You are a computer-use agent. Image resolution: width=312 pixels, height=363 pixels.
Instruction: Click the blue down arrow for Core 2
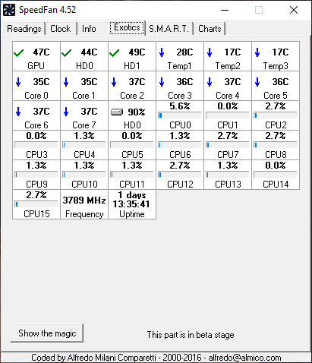point(114,82)
